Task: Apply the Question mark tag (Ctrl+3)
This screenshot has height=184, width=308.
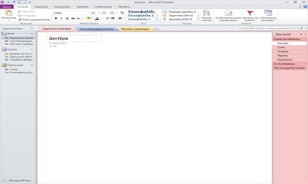Action: (x=165, y=19)
